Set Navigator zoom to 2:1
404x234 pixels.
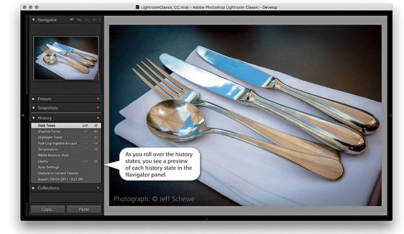94,20
